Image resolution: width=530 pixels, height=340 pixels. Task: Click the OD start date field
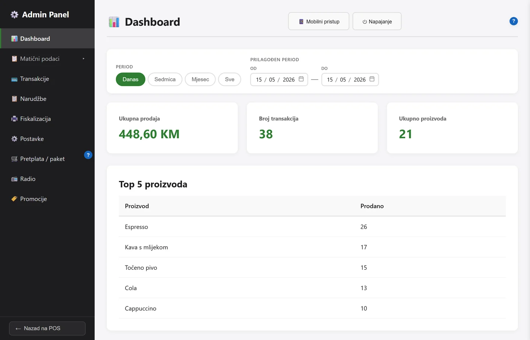coord(279,79)
